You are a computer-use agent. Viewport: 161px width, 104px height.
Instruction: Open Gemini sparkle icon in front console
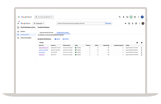point(126,23)
